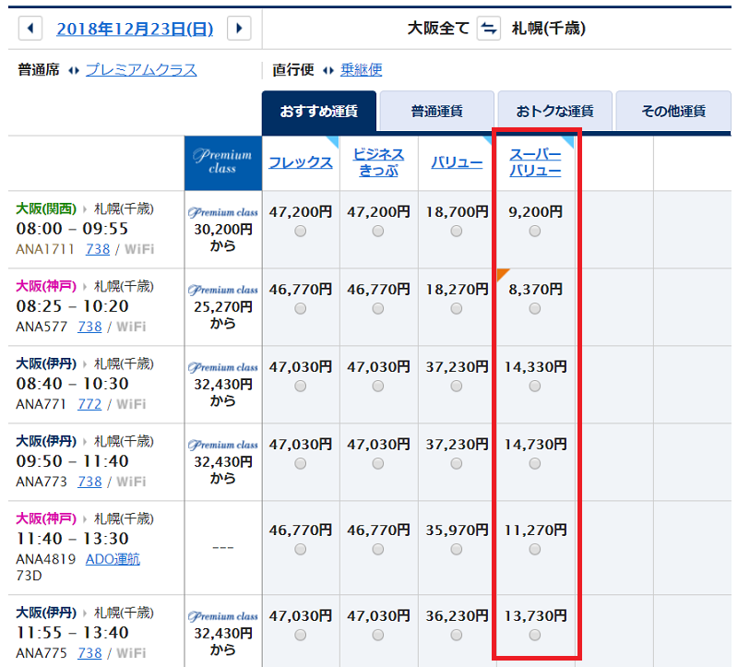Click Premium class 25,270円から for ANA577
This screenshot has width=738, height=667.
pyautogui.click(x=223, y=307)
